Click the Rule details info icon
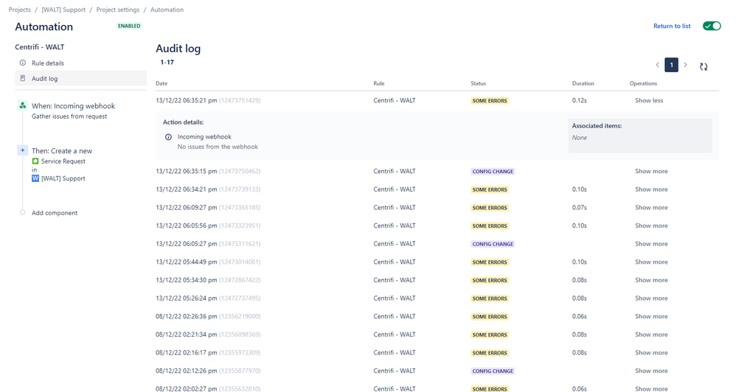 tap(23, 63)
